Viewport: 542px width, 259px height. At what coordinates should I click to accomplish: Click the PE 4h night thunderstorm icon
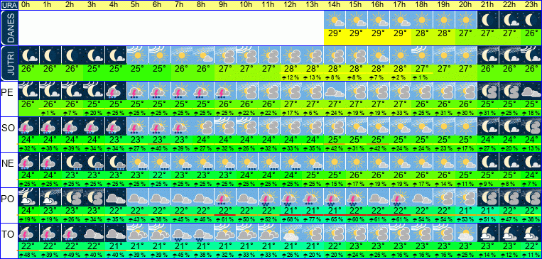pos(116,91)
